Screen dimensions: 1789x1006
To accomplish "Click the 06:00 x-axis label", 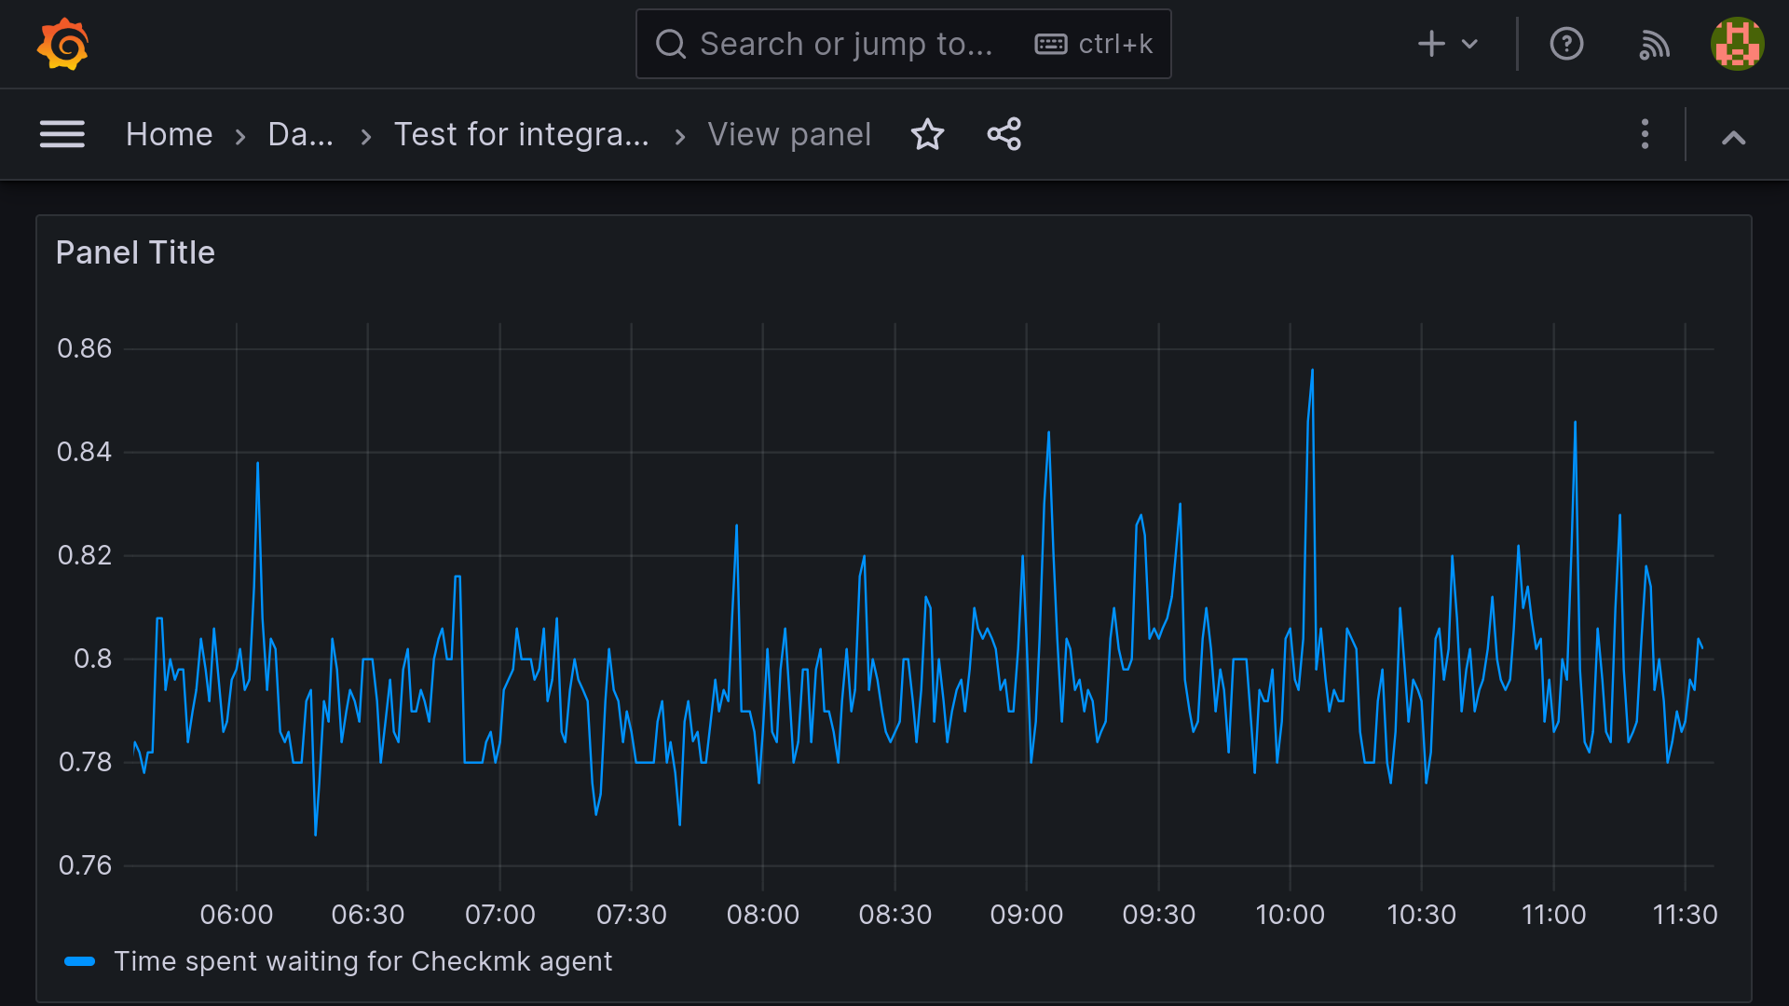I will click(237, 915).
